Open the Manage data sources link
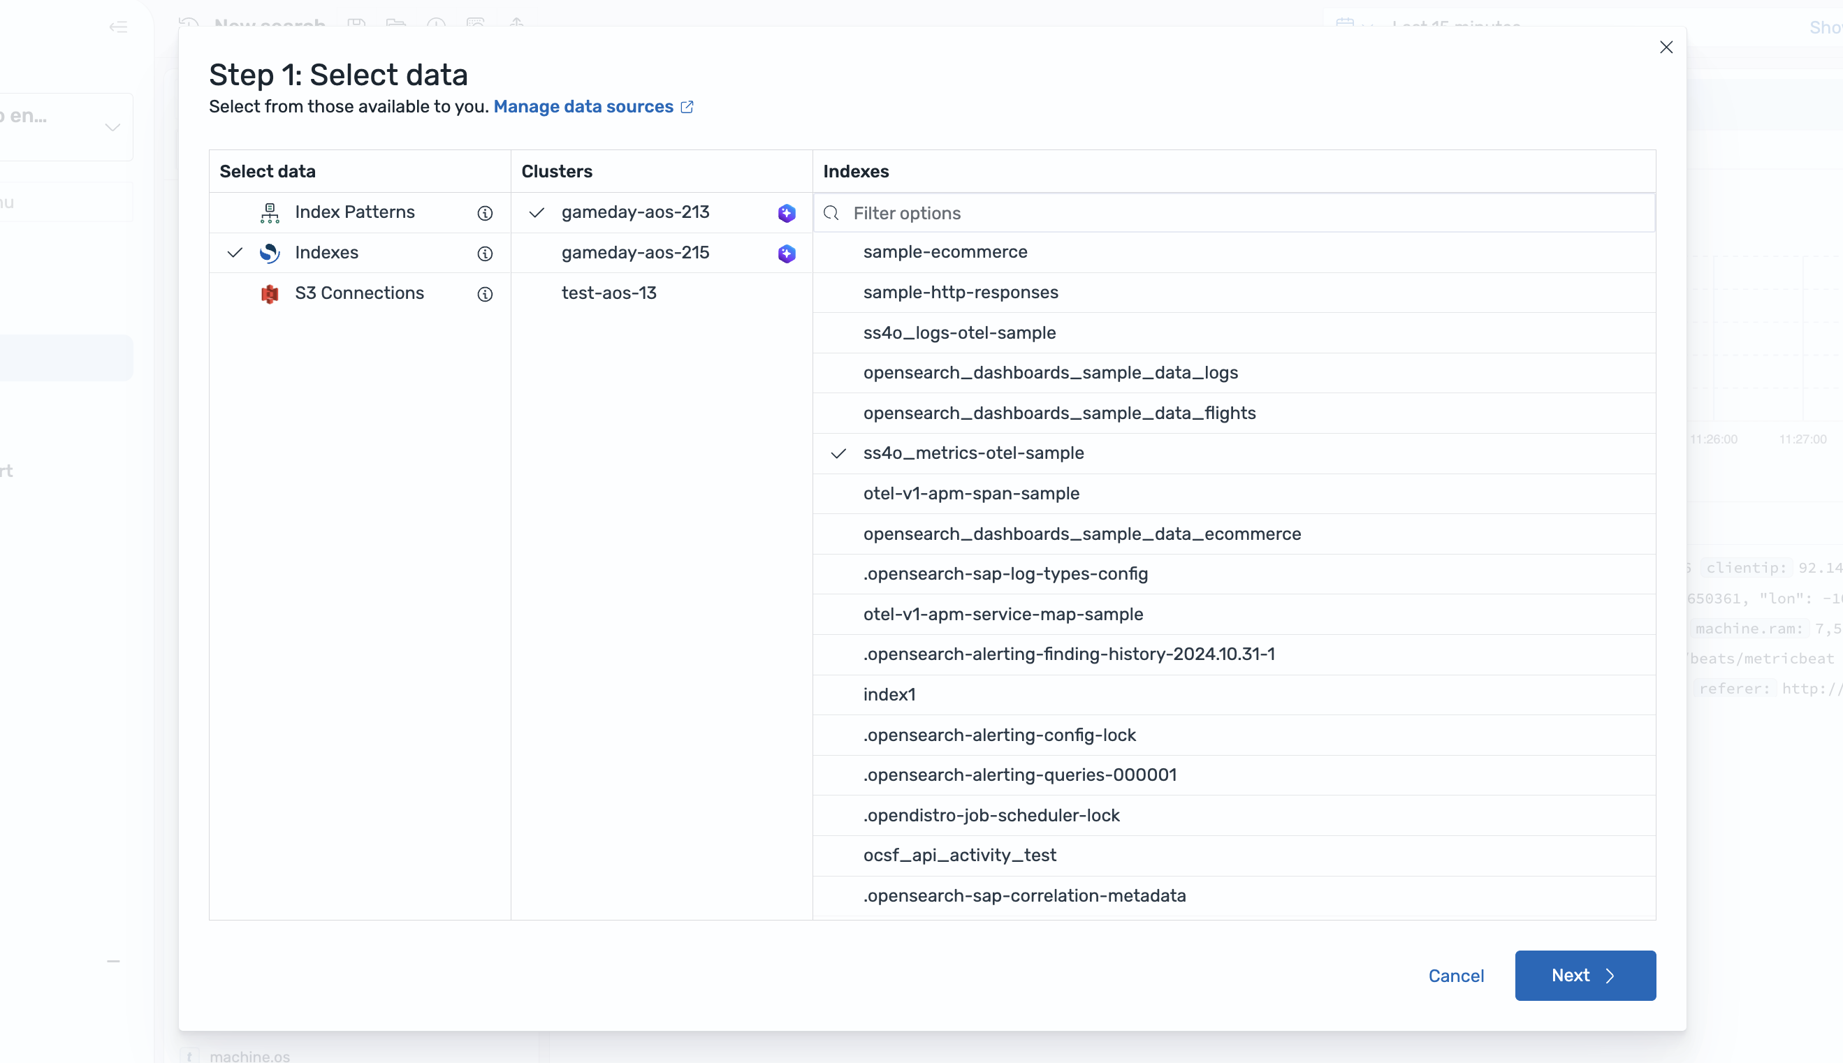Screen dimensions: 1843x1063 tap(583, 107)
